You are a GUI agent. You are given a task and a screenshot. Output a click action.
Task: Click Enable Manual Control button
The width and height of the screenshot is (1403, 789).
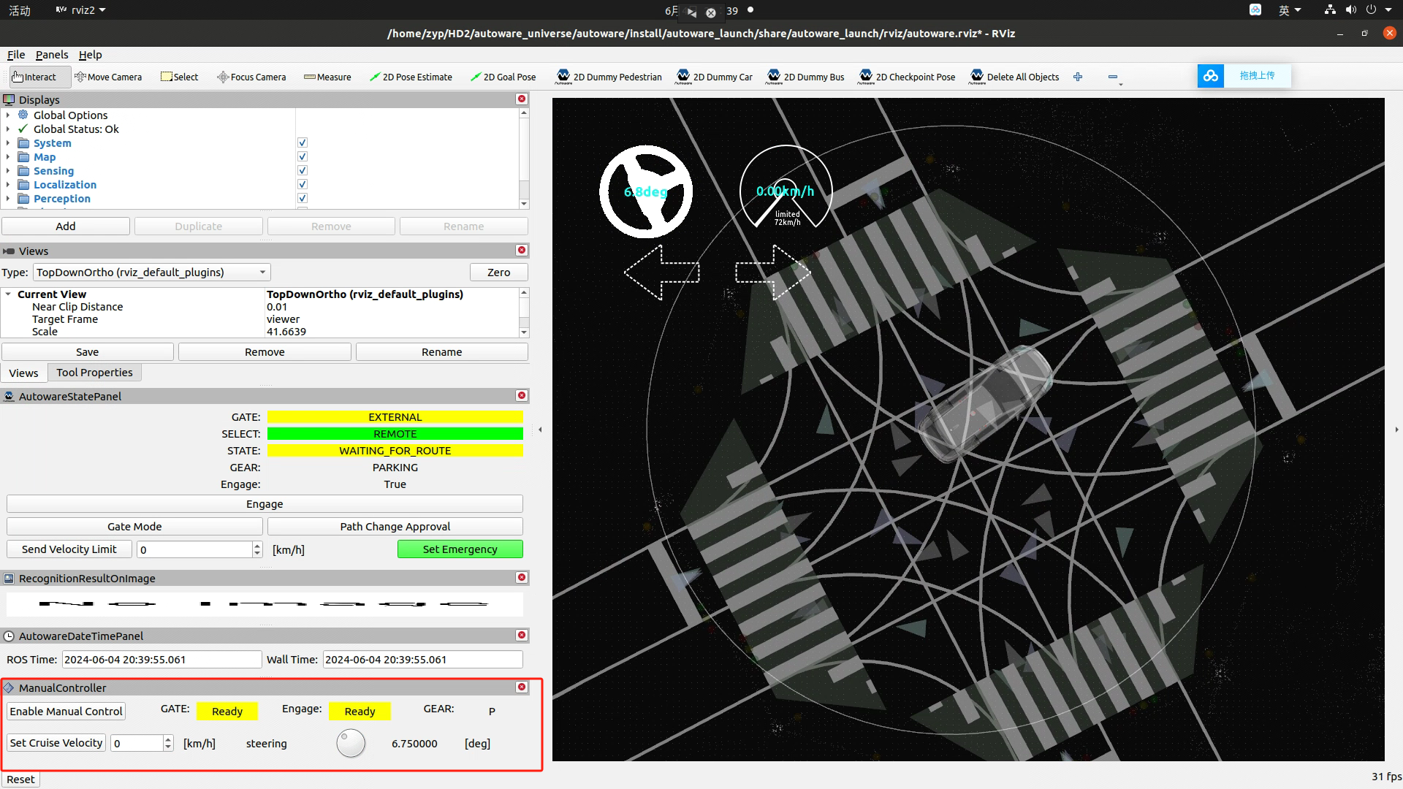(66, 712)
